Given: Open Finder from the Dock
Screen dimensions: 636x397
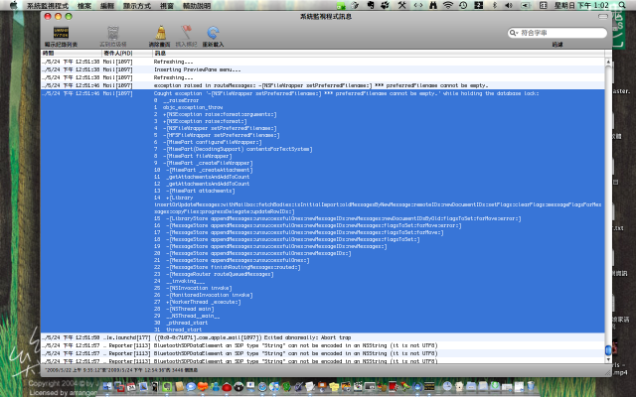Looking at the screenshot, I should tap(108, 387).
